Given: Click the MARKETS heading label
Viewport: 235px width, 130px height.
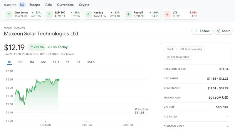Looking at the screenshot, I should coord(10,5).
